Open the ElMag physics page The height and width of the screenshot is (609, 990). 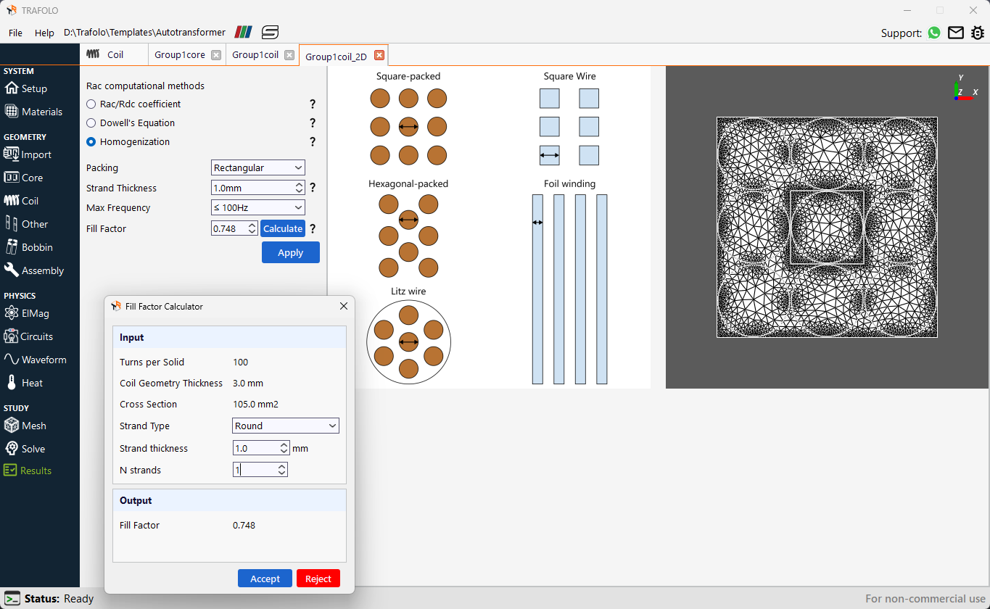pos(27,313)
